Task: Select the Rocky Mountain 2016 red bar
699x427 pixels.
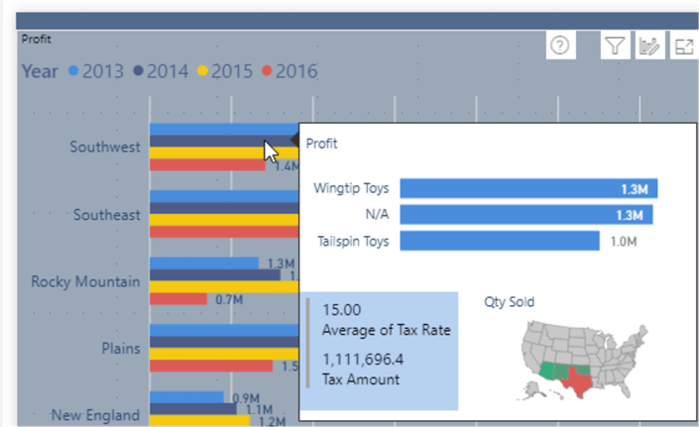Action: point(178,298)
